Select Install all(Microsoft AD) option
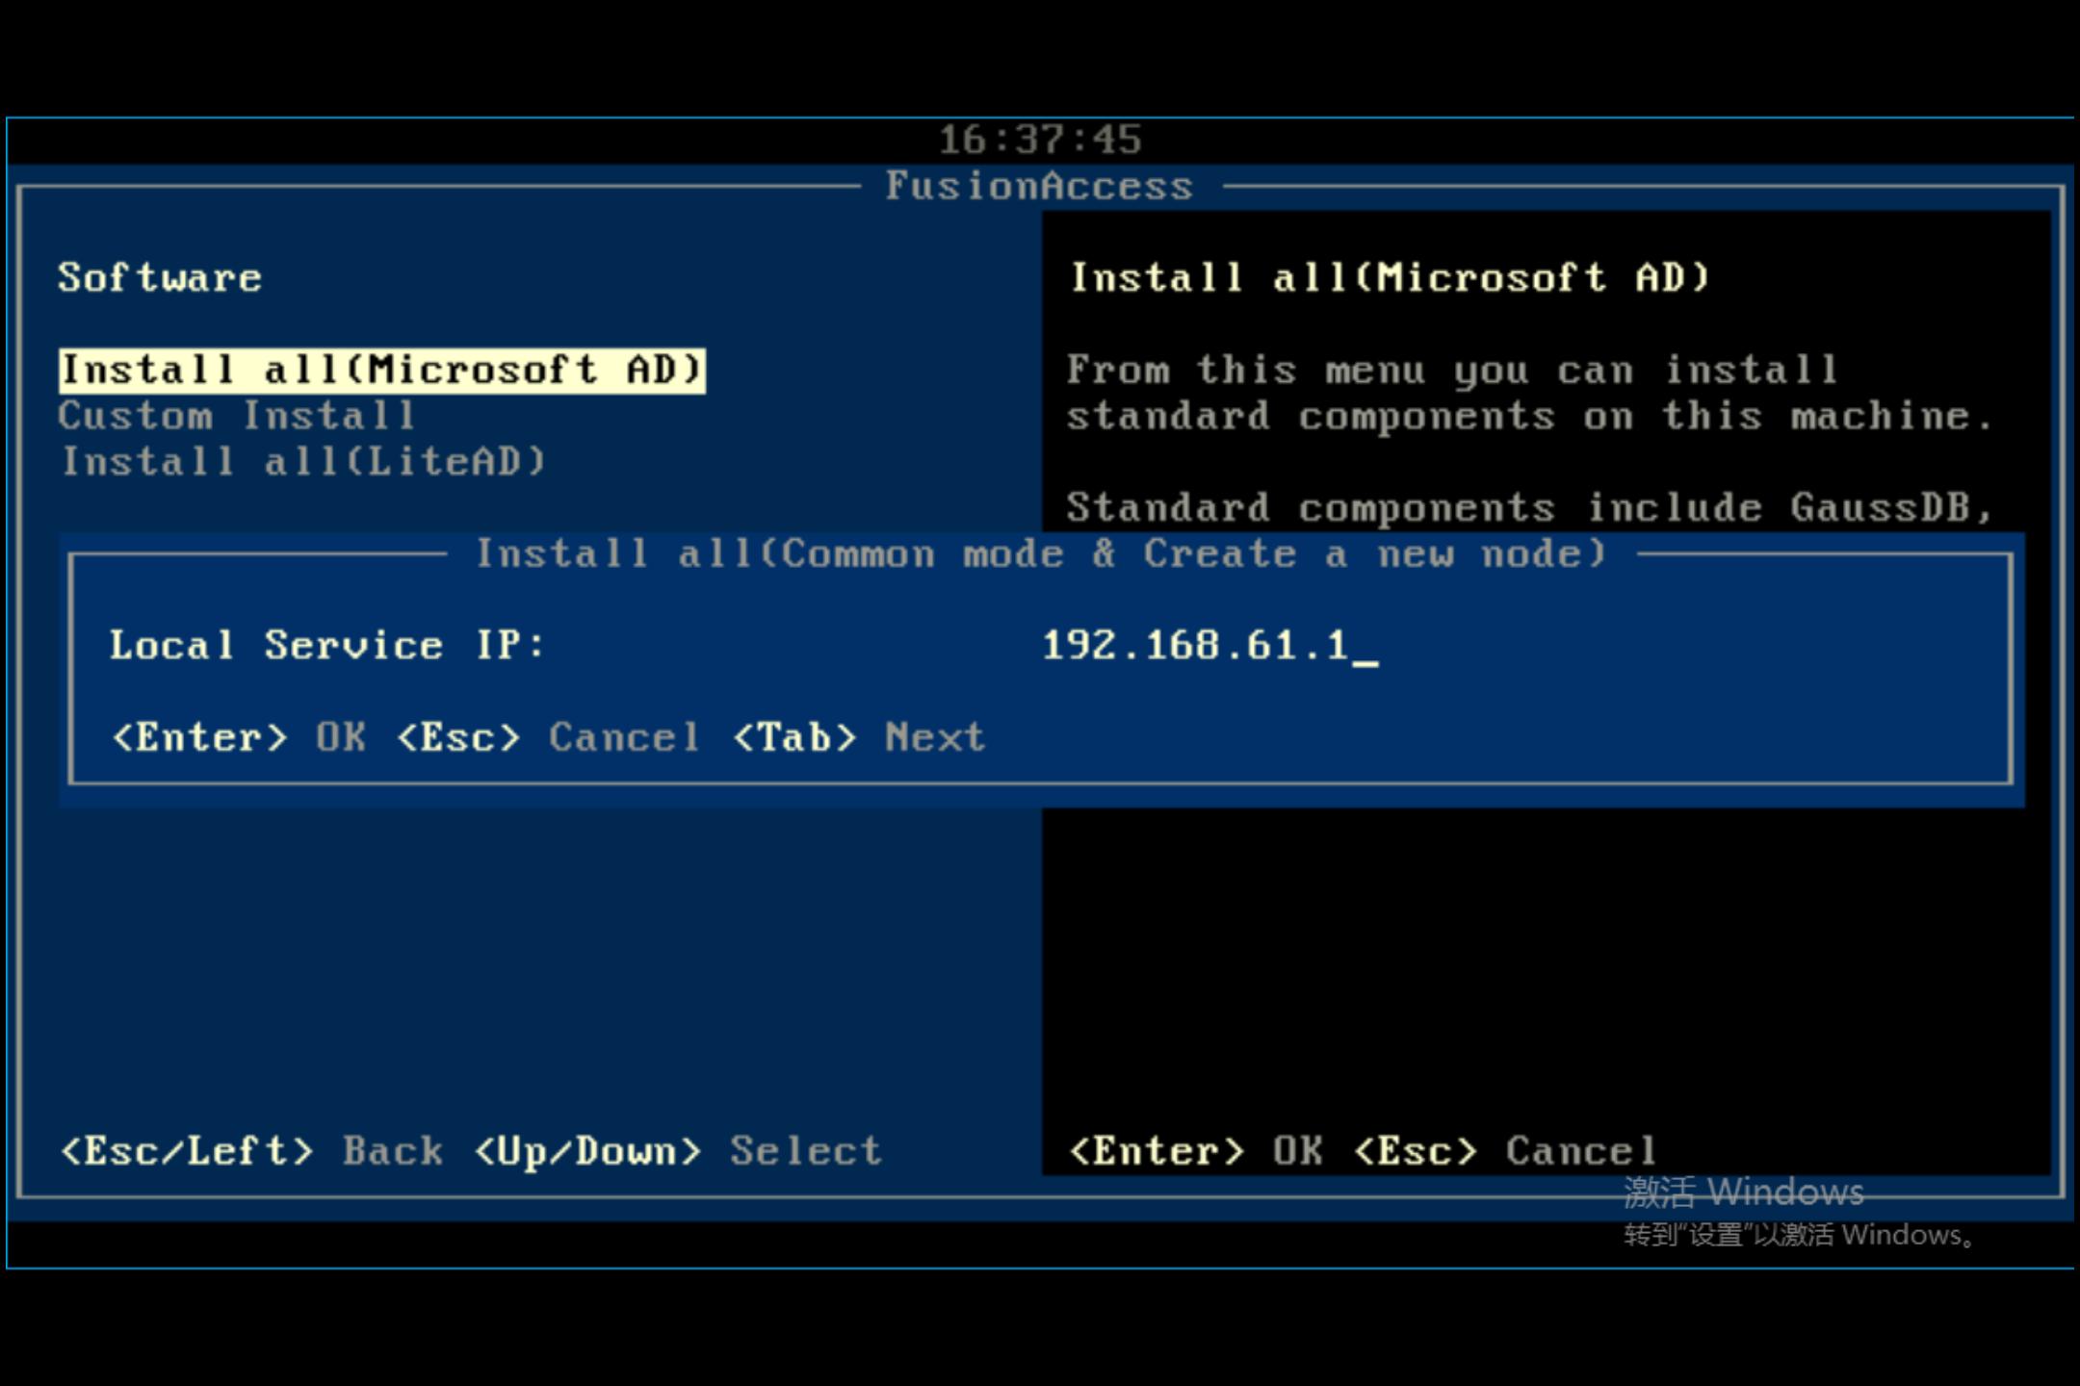The height and width of the screenshot is (1386, 2080). [x=382, y=369]
